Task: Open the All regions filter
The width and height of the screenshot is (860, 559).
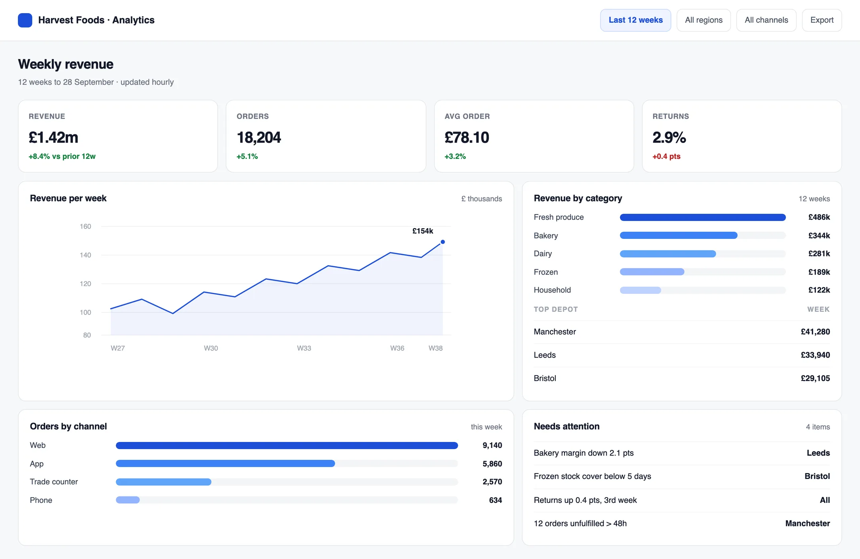Action: (x=704, y=20)
